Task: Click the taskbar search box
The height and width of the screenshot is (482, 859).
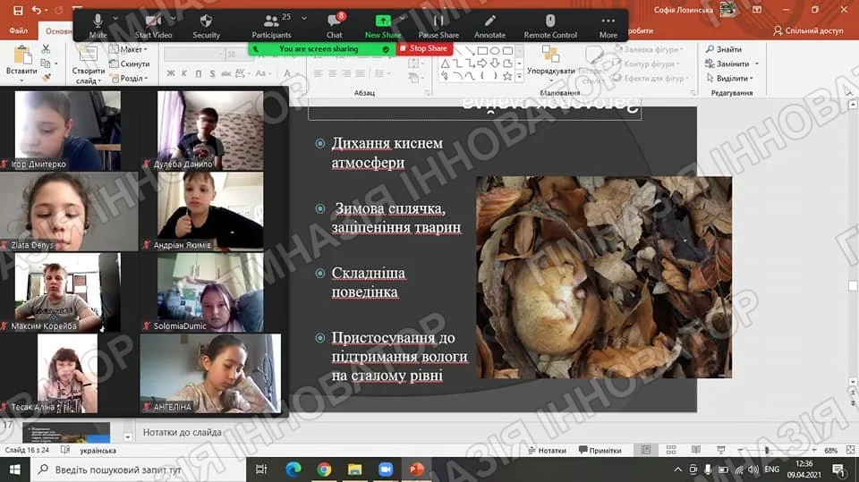Action: (139, 469)
